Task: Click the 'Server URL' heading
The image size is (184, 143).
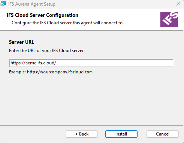Action: tap(21, 42)
